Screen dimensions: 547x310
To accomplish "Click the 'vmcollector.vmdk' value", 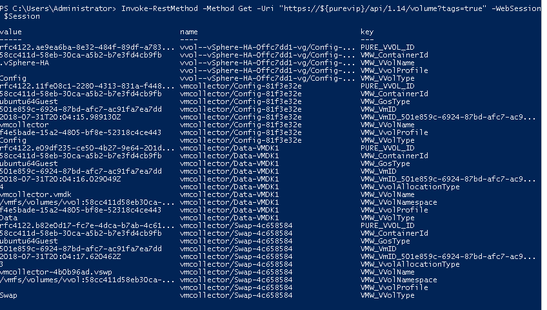I will pos(35,194).
